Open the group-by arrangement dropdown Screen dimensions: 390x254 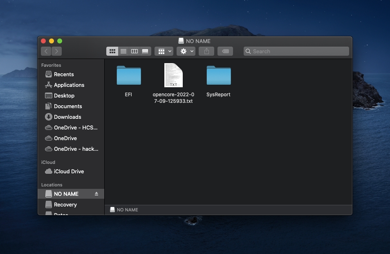tap(164, 51)
